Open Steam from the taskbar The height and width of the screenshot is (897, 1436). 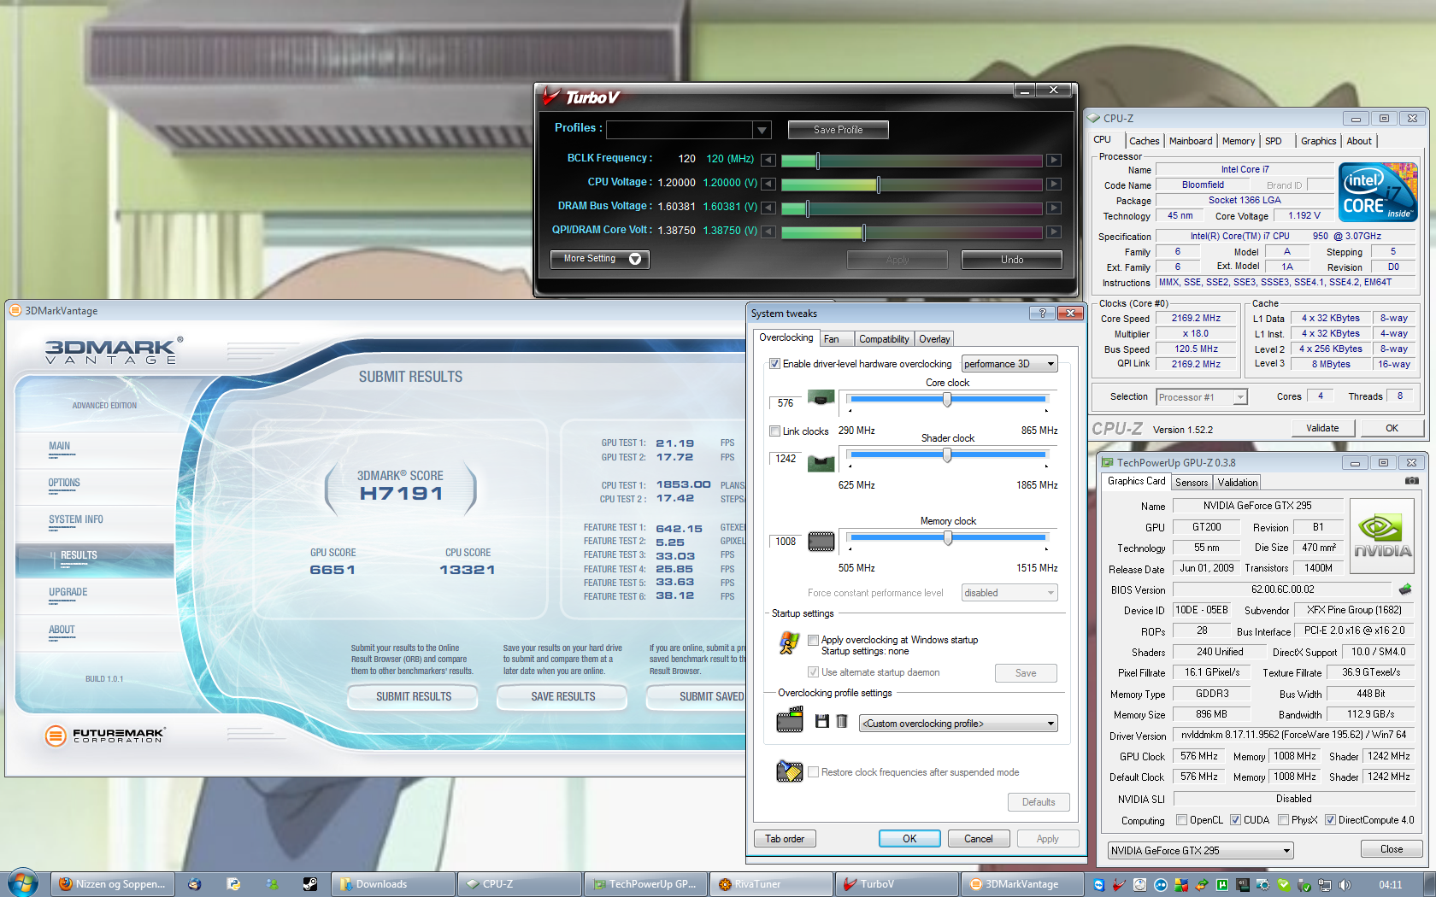[x=310, y=884]
